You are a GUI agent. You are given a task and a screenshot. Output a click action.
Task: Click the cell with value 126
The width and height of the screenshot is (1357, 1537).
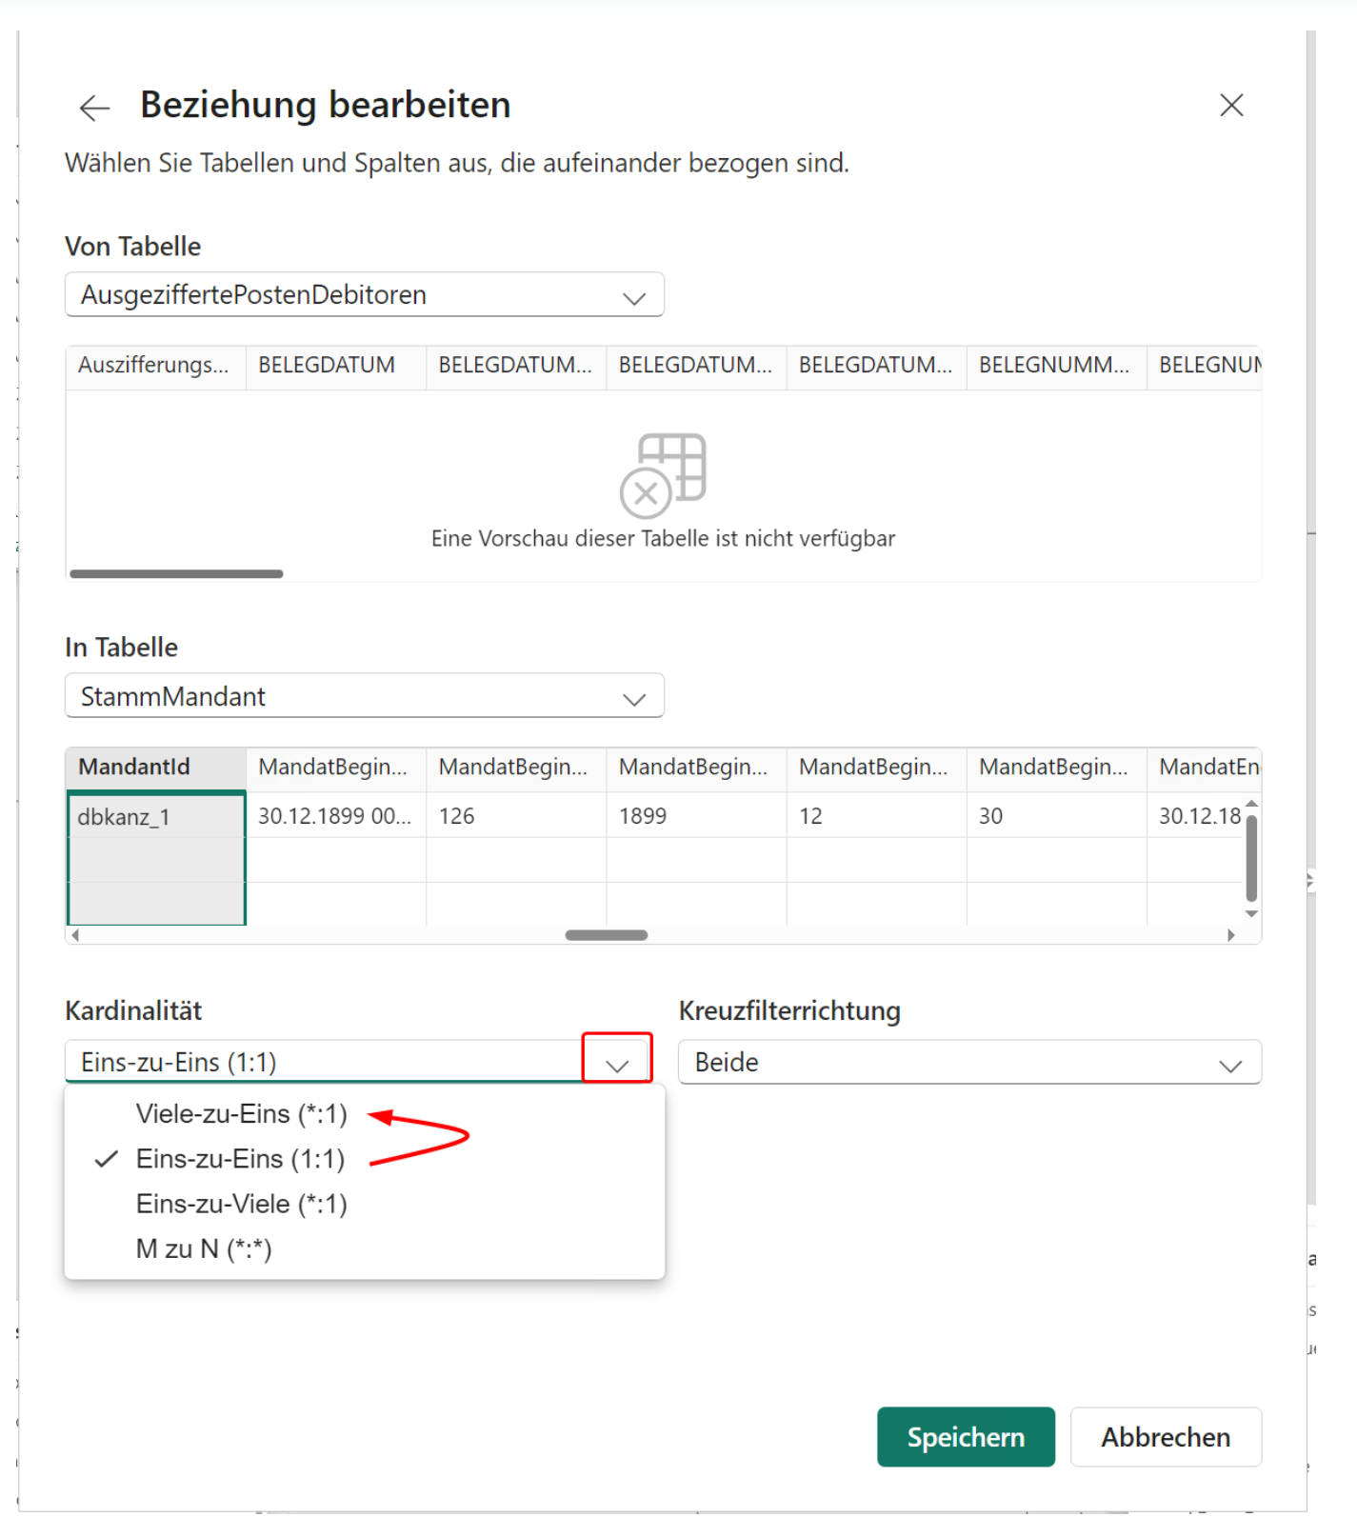pos(516,816)
